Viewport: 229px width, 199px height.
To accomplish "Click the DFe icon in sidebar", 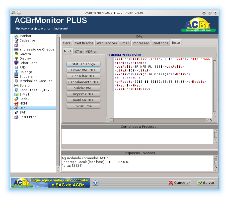I will (16, 108).
